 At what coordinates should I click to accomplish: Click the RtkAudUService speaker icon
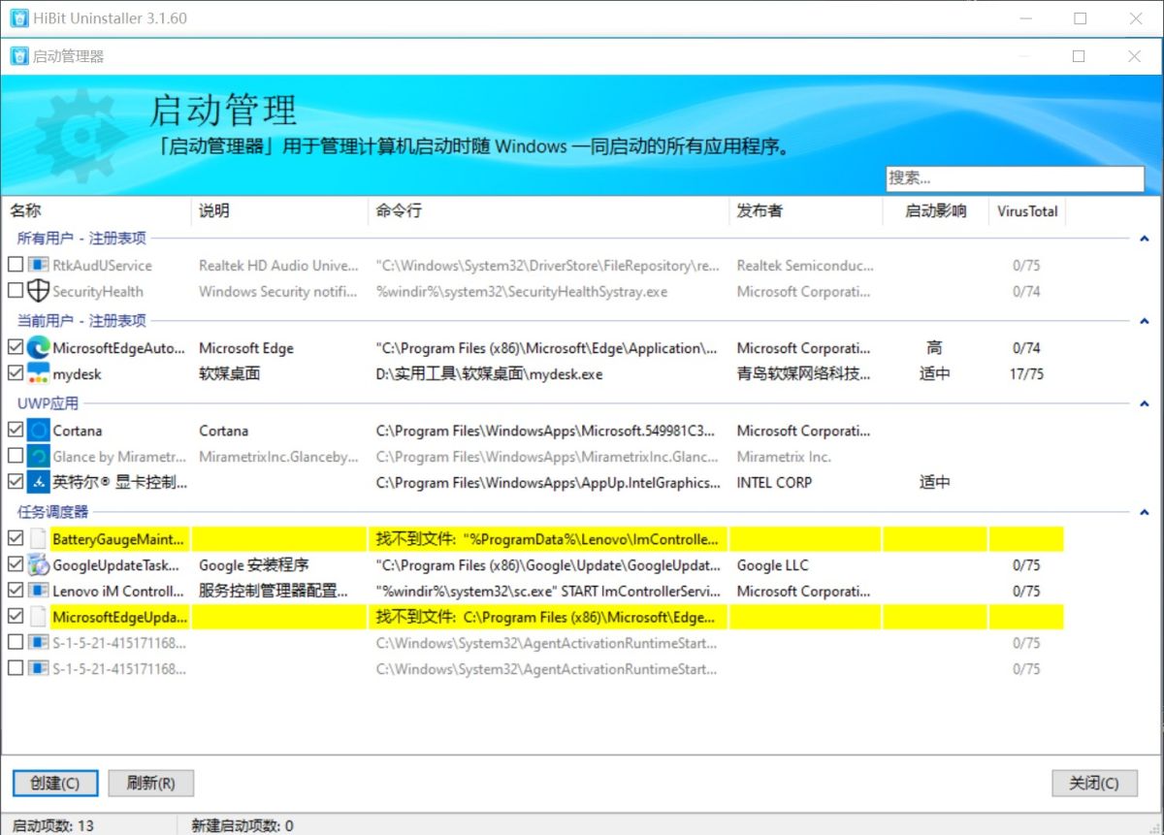click(38, 265)
